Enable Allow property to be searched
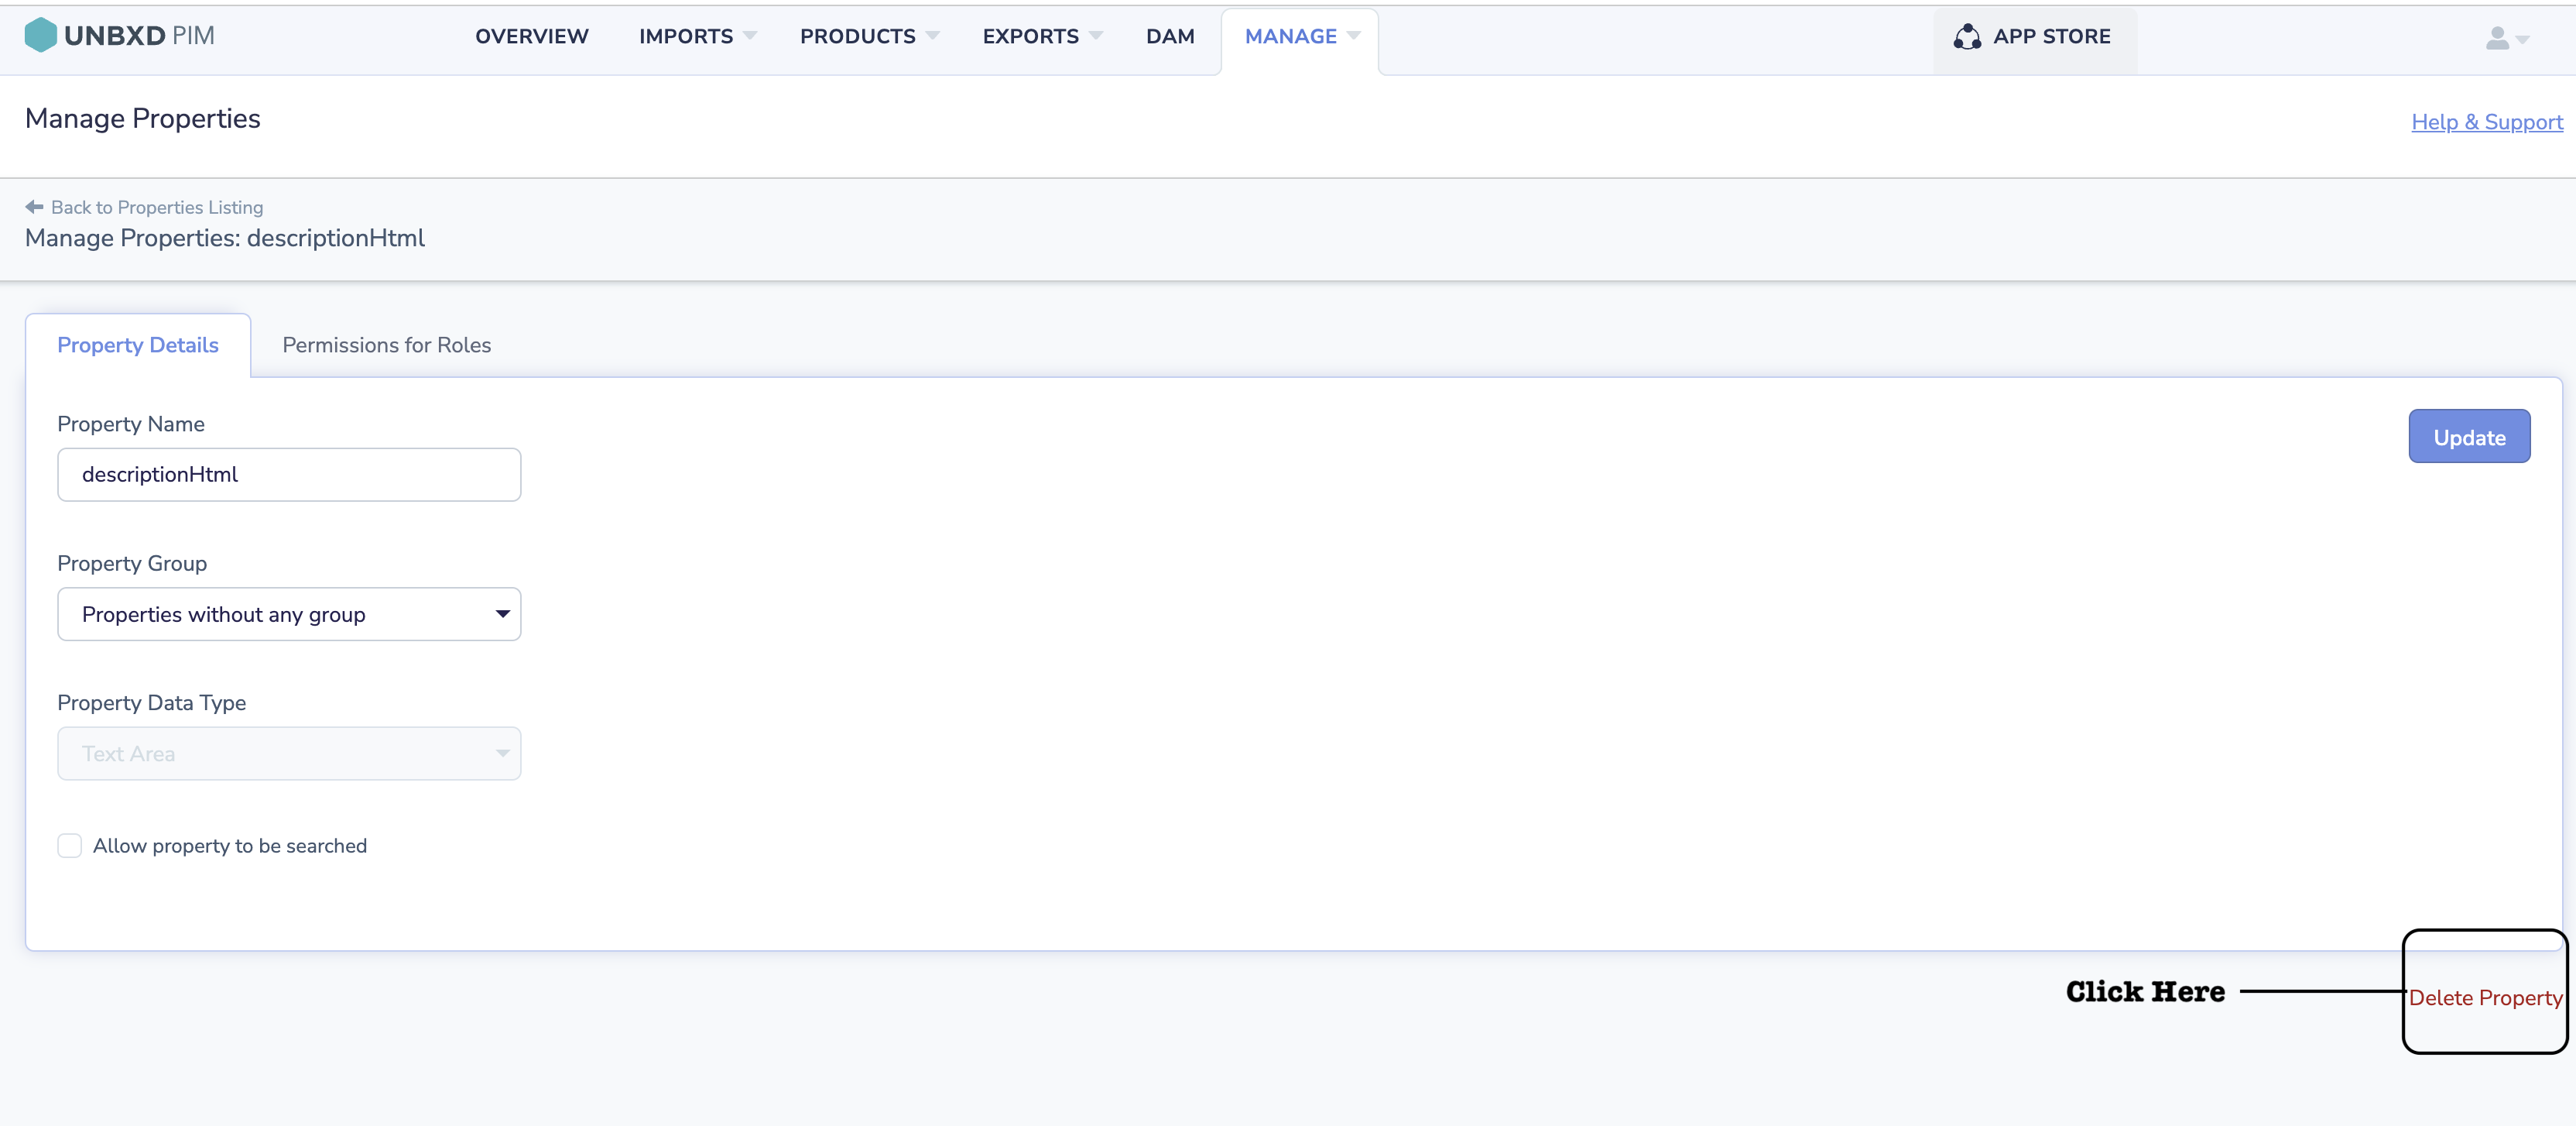 point(69,846)
